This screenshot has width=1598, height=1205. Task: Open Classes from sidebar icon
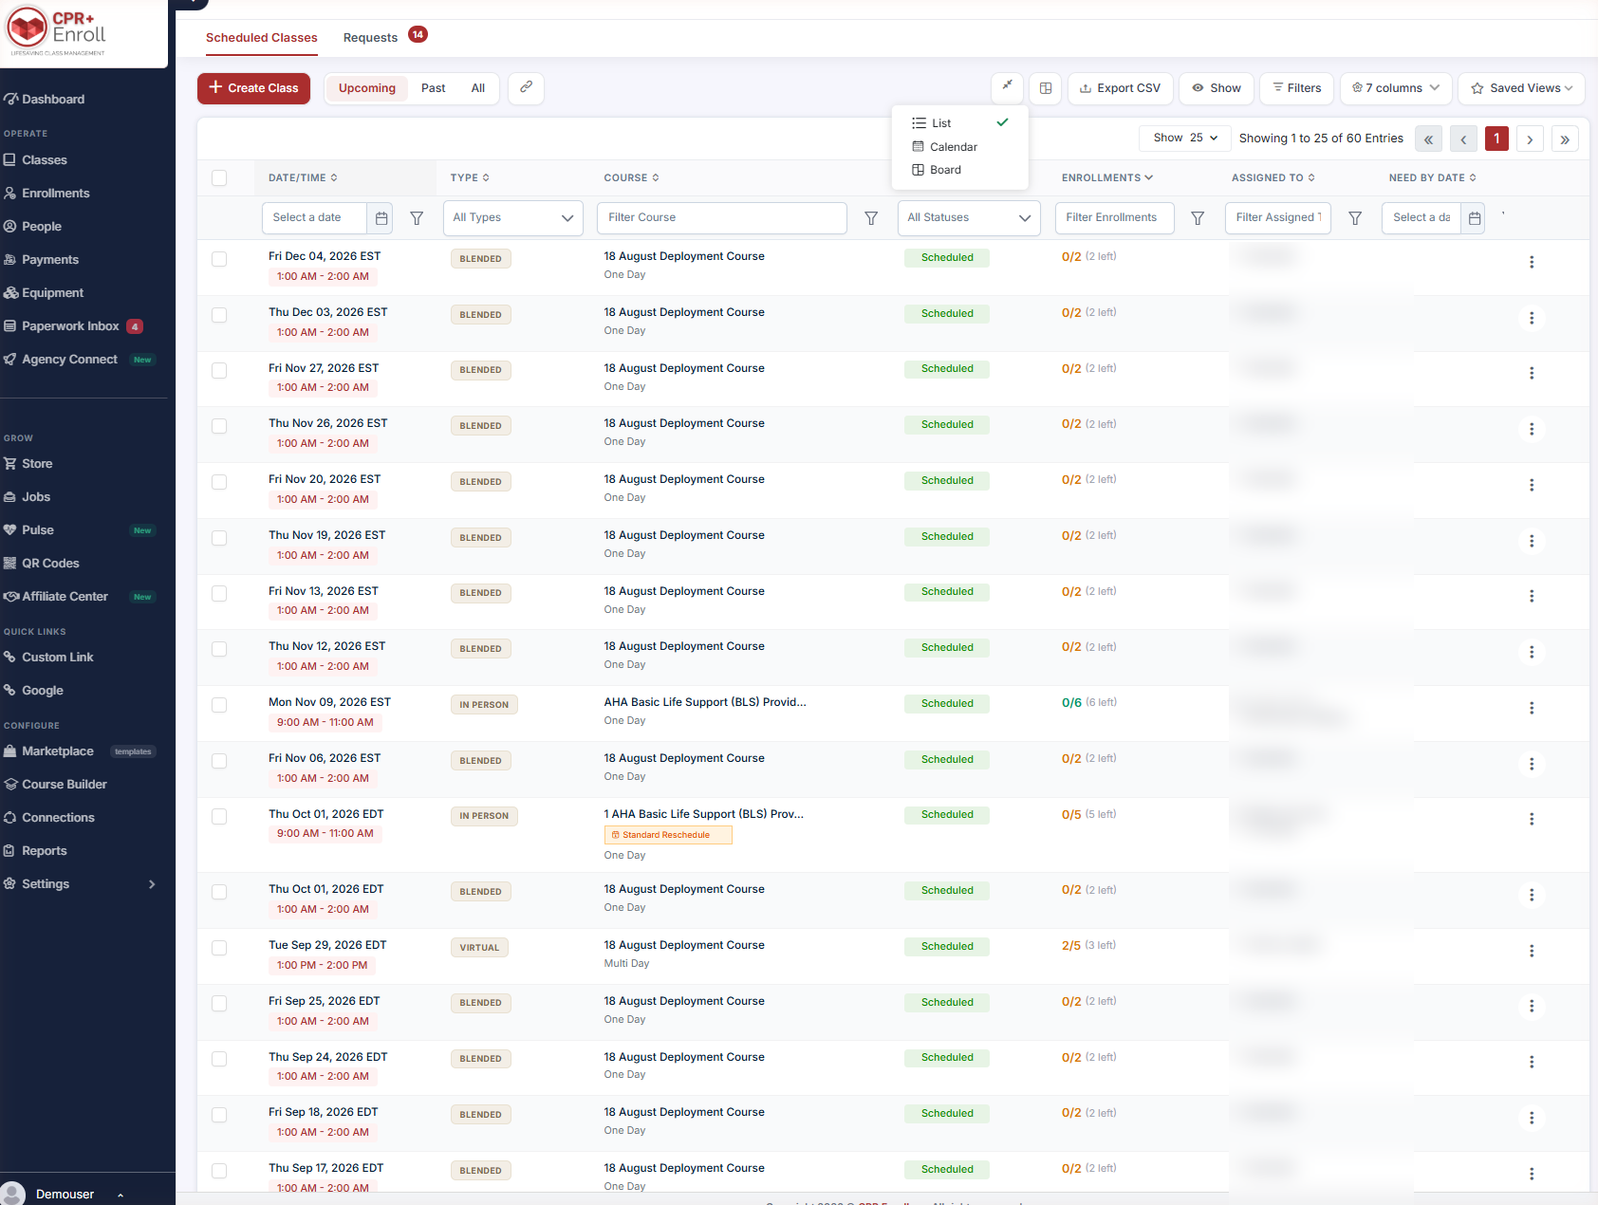10,159
